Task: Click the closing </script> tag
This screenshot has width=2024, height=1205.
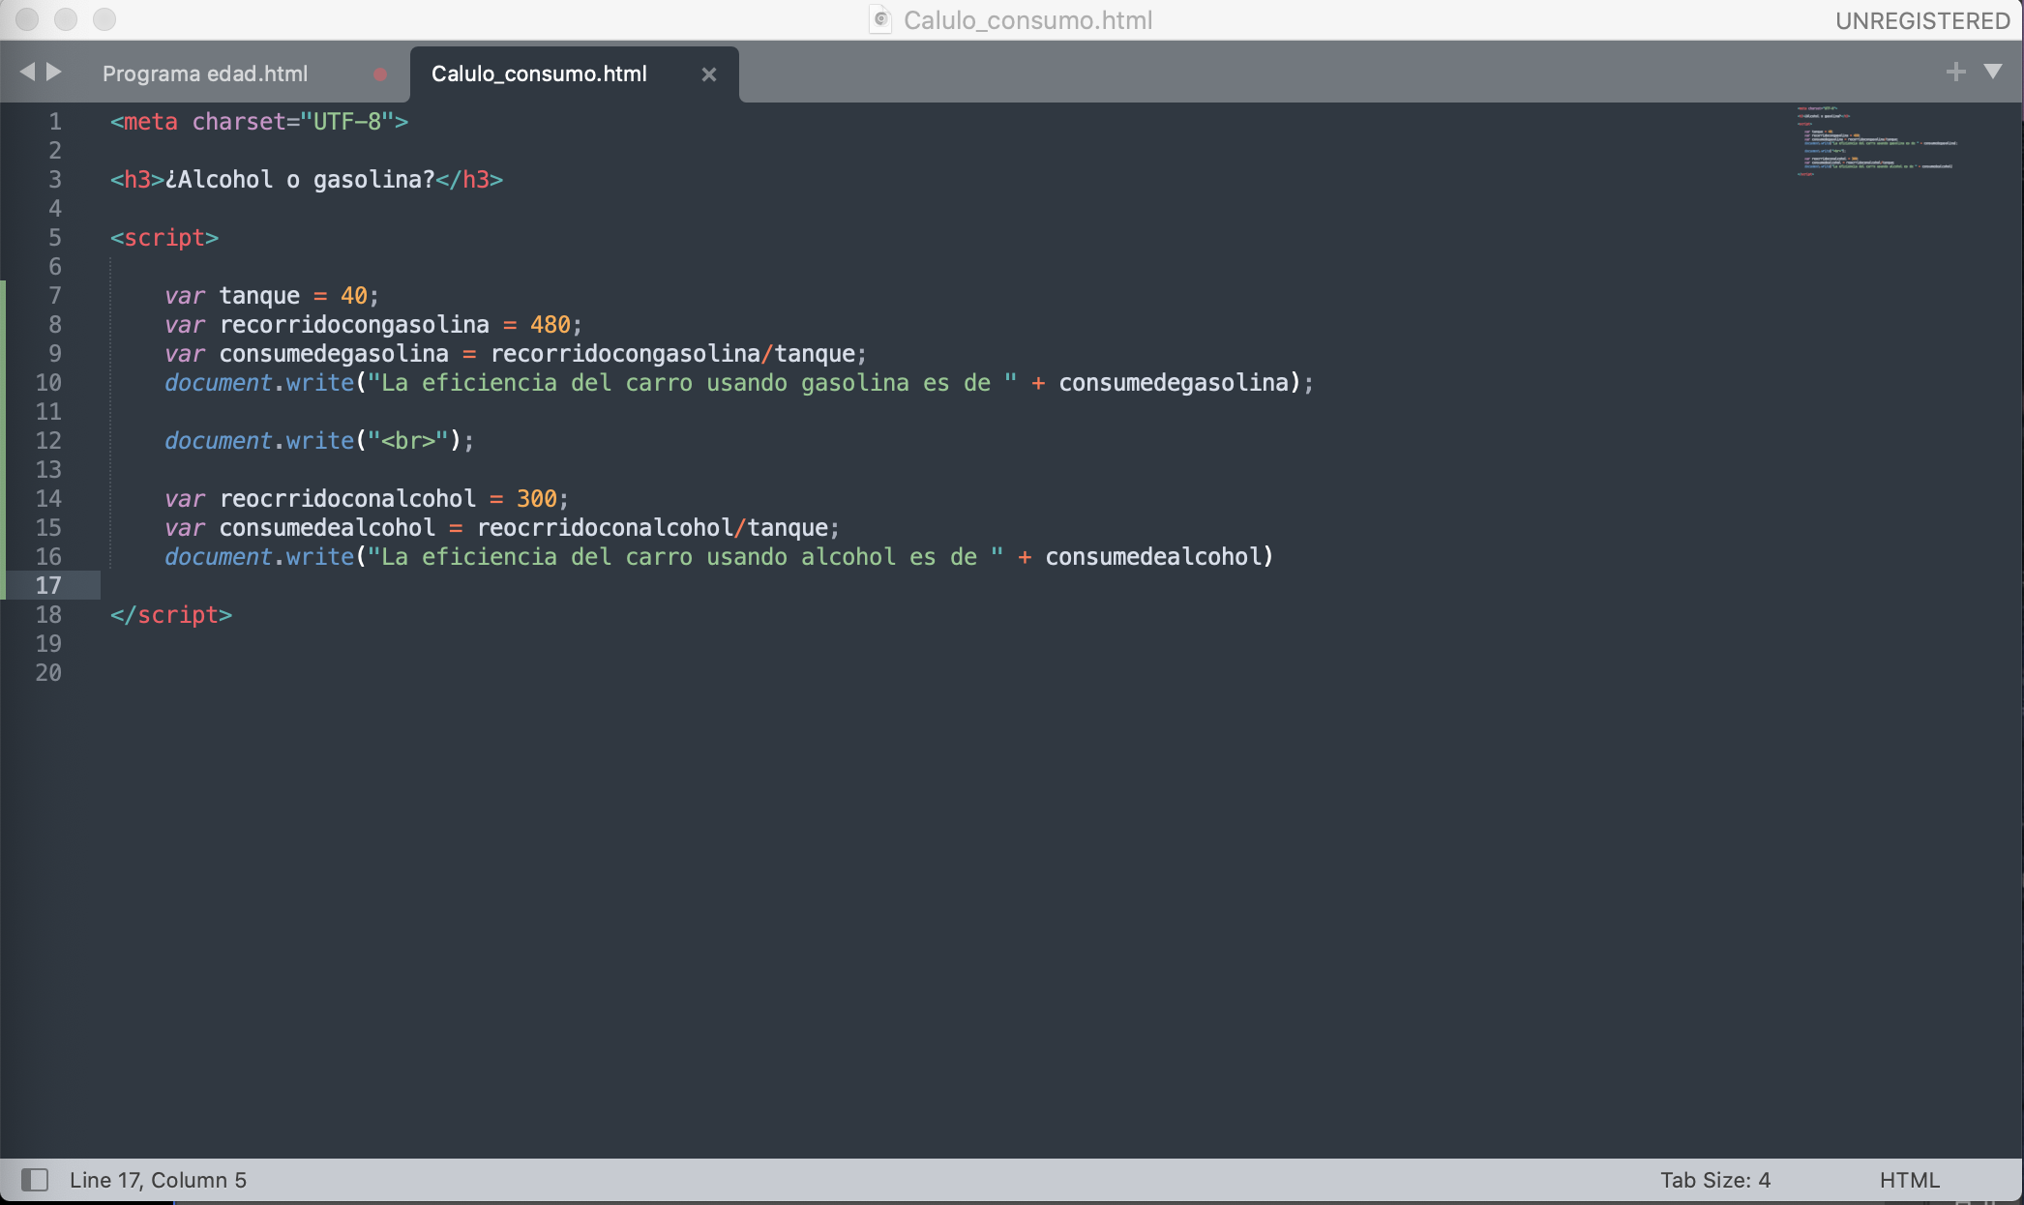Action: point(171,615)
